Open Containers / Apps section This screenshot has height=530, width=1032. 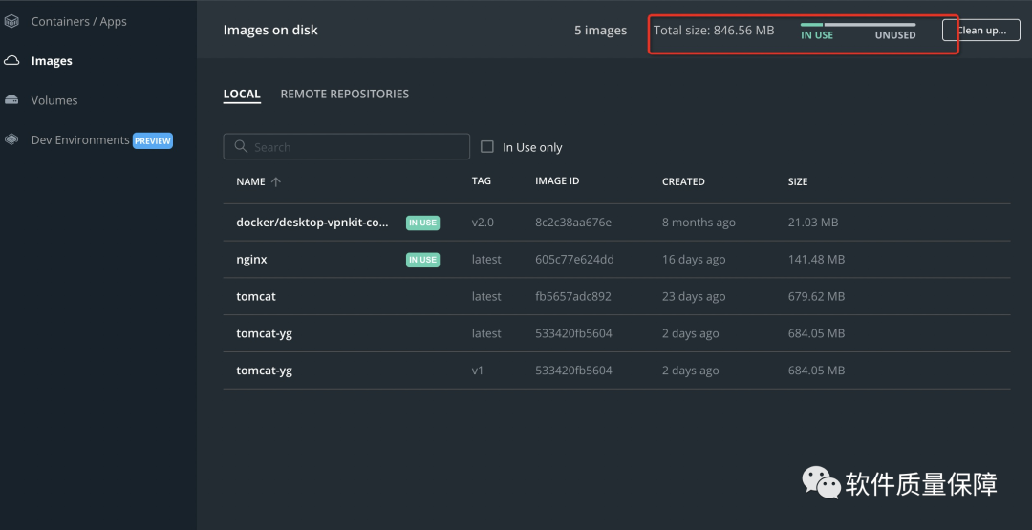(x=79, y=22)
